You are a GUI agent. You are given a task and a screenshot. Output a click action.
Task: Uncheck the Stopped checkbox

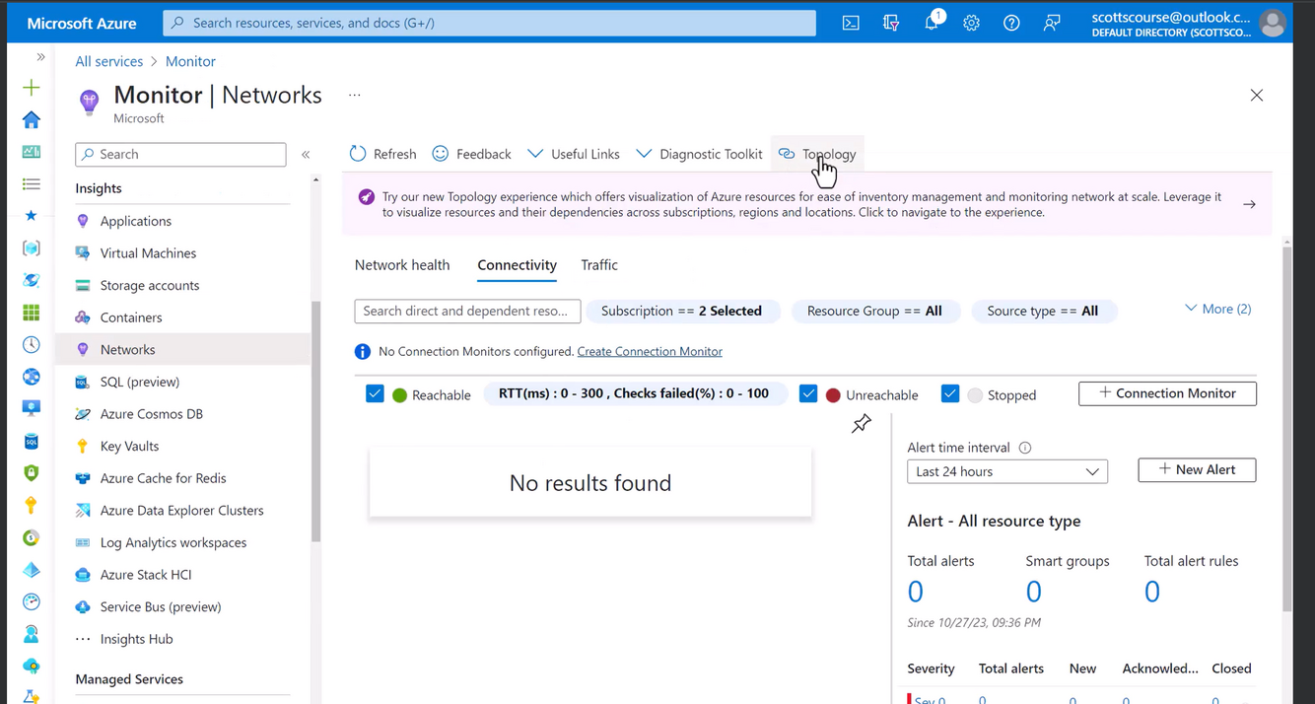(x=950, y=393)
